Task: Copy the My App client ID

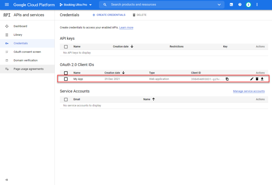Action: [x=227, y=79]
